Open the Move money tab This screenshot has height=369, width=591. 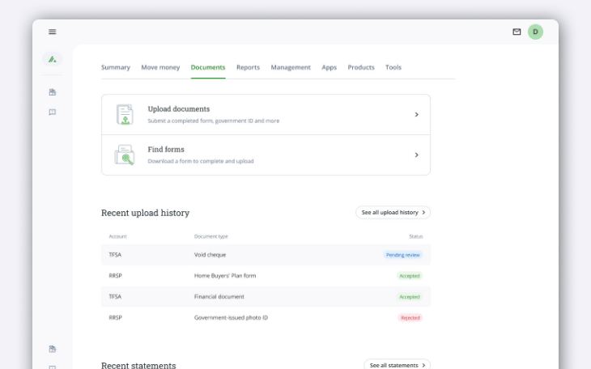[160, 67]
